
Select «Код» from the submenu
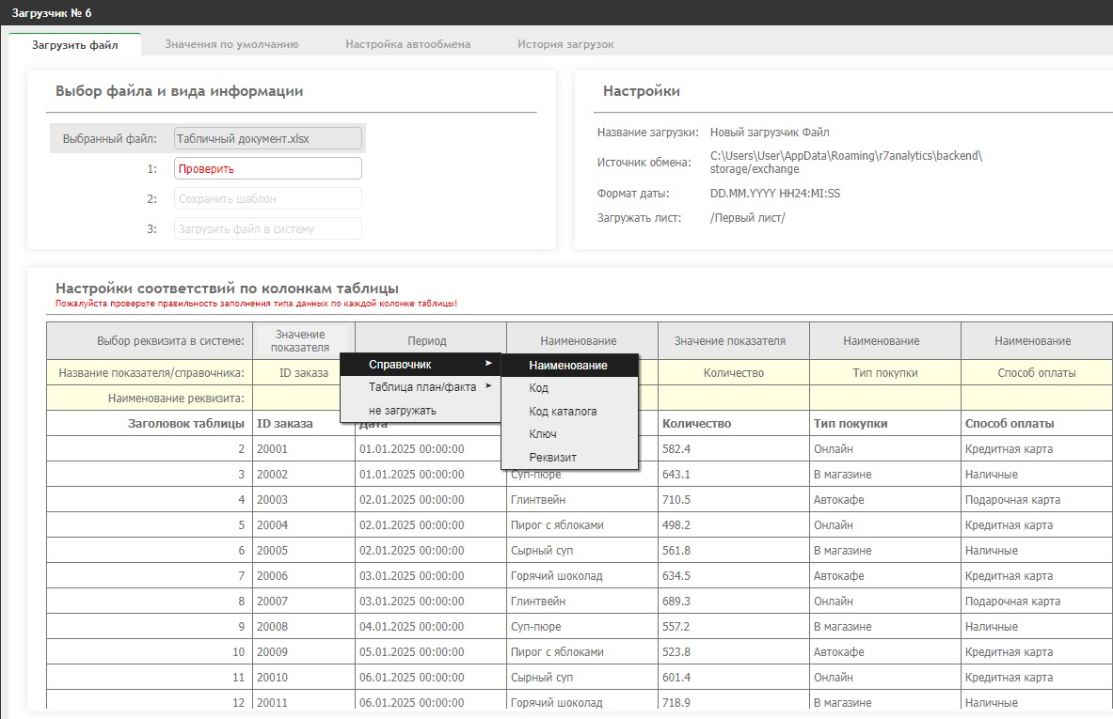pyautogui.click(x=570, y=388)
